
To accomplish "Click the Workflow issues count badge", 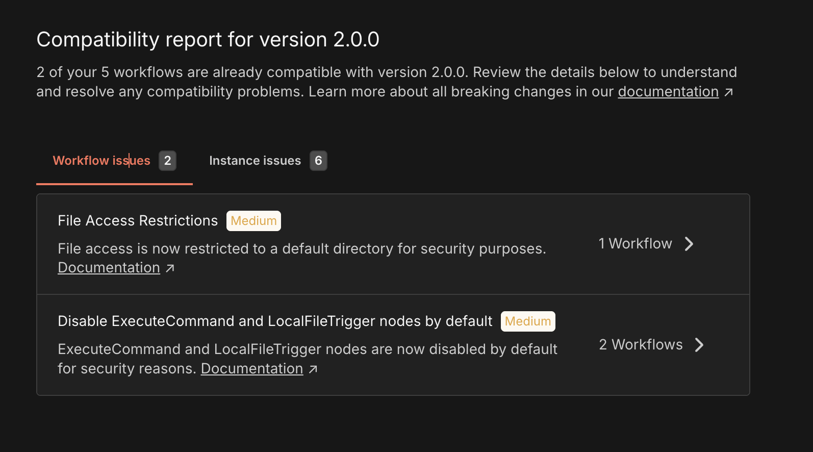I will [x=167, y=161].
